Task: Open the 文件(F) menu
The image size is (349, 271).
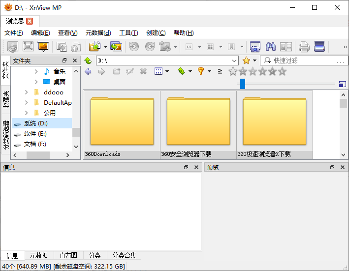Action: coord(14,33)
